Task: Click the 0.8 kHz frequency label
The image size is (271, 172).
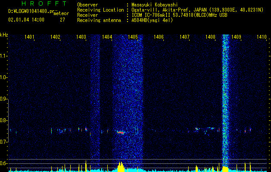Action: click(3, 120)
